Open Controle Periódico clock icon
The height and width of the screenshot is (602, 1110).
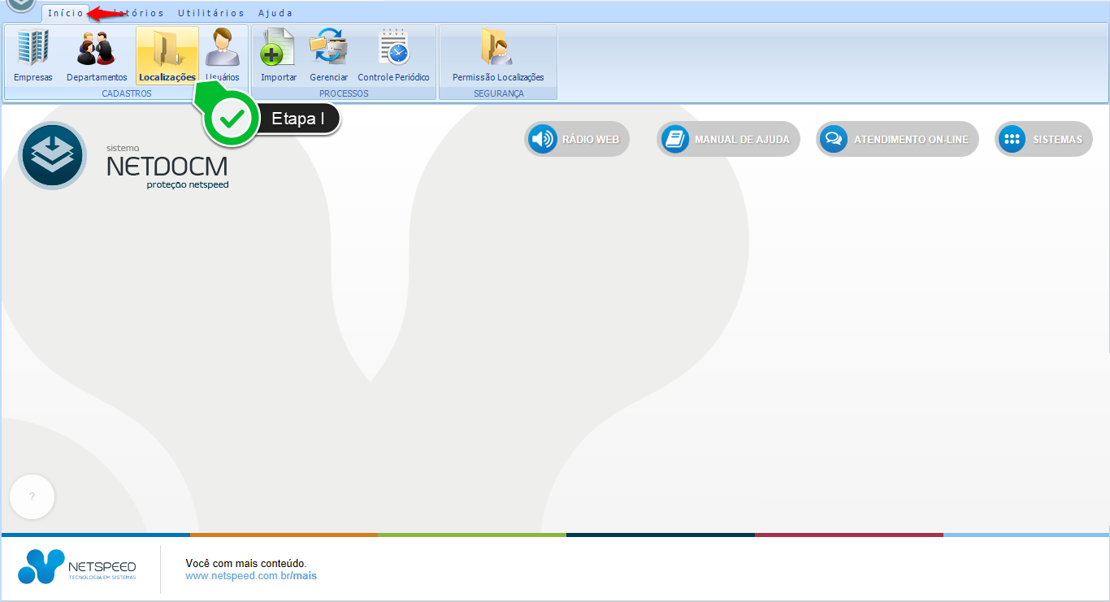tap(393, 55)
